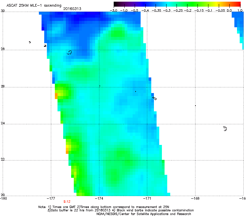Click the title 'ASCAT 25KM MLE-1 ascending'
Image resolution: width=246 pixels, height=216 pixels.
(34, 6)
